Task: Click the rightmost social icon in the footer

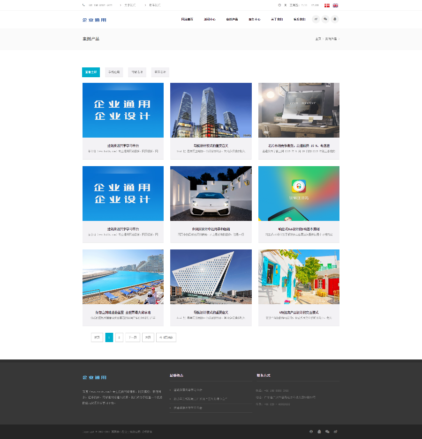Action: [335, 432]
